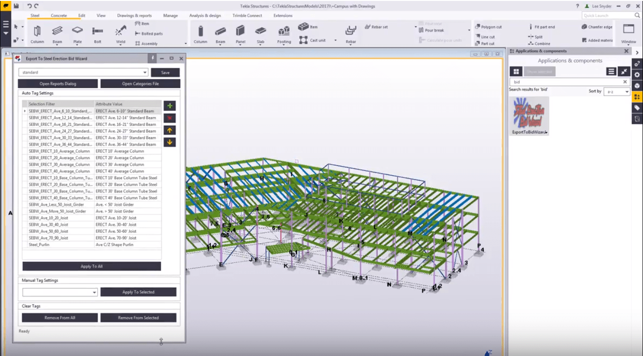Redo the last undone action
Screen dimensions: 643x356
point(36,6)
